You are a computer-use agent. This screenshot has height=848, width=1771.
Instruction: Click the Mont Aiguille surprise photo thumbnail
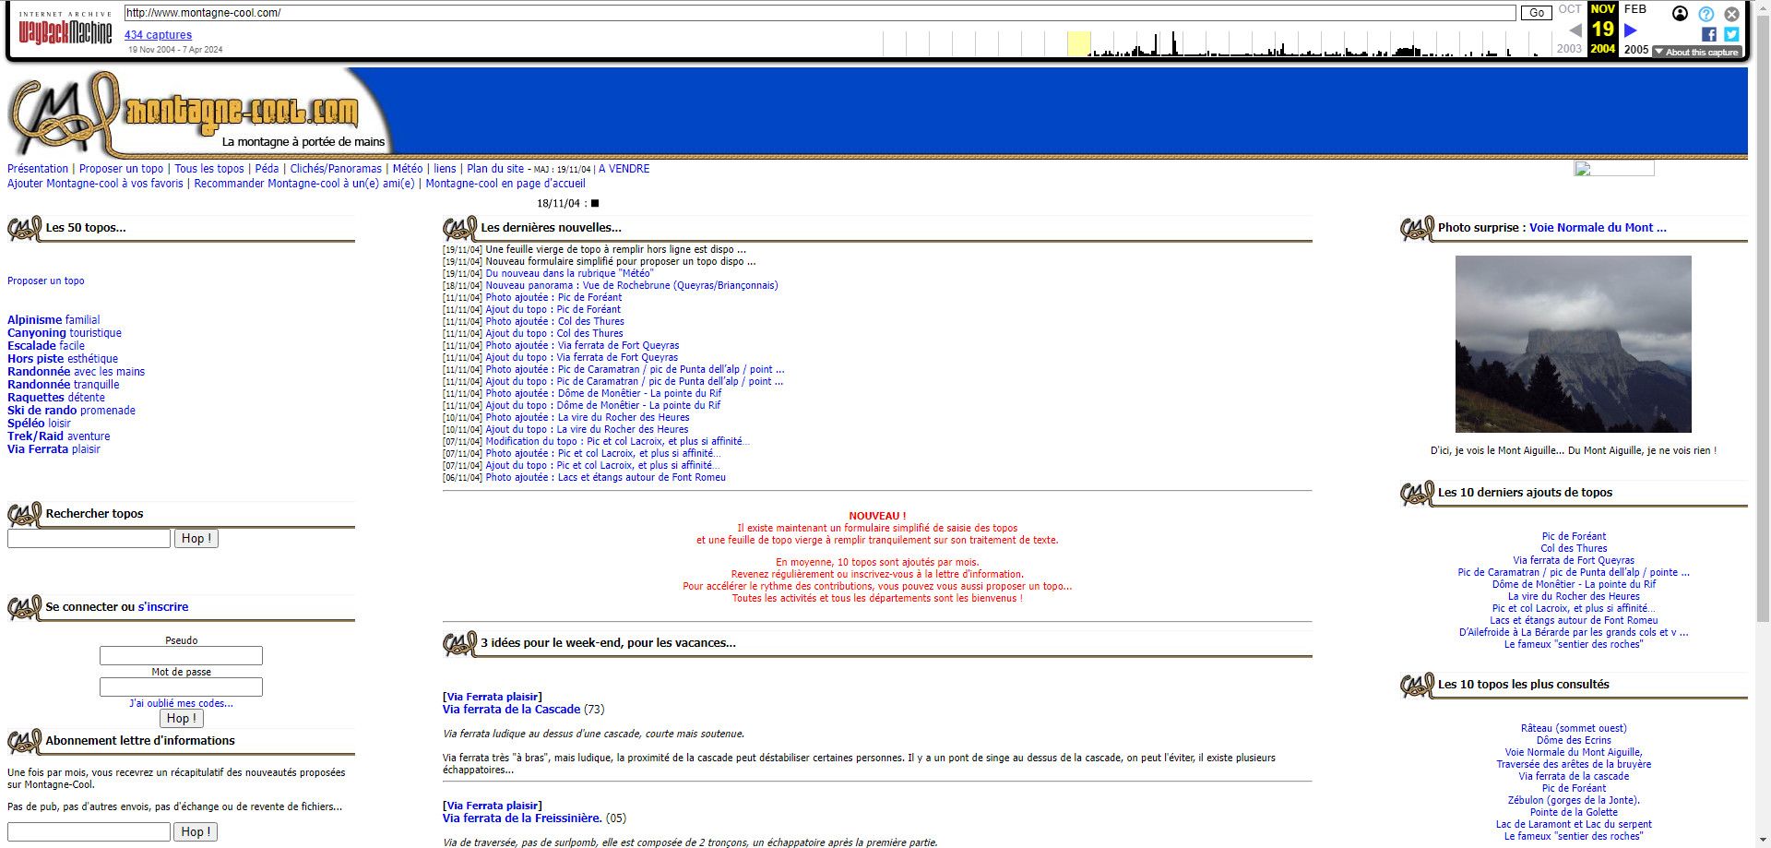pyautogui.click(x=1574, y=344)
